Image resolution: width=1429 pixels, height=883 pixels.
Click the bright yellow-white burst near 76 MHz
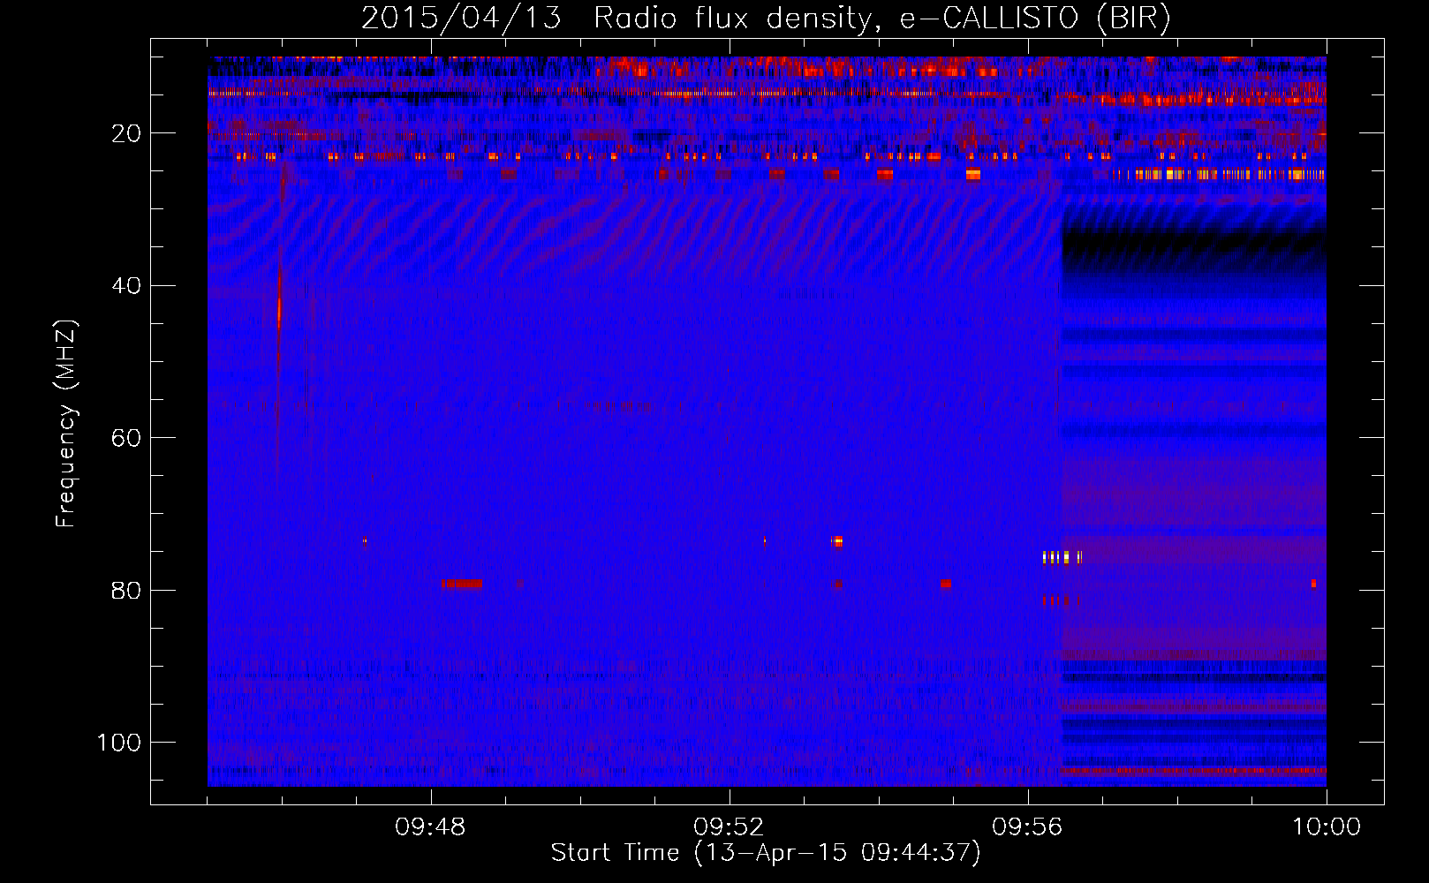pyautogui.click(x=1062, y=557)
